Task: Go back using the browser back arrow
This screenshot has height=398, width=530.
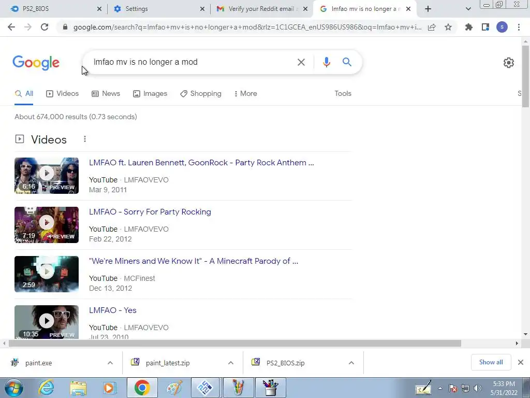Action: click(x=11, y=27)
